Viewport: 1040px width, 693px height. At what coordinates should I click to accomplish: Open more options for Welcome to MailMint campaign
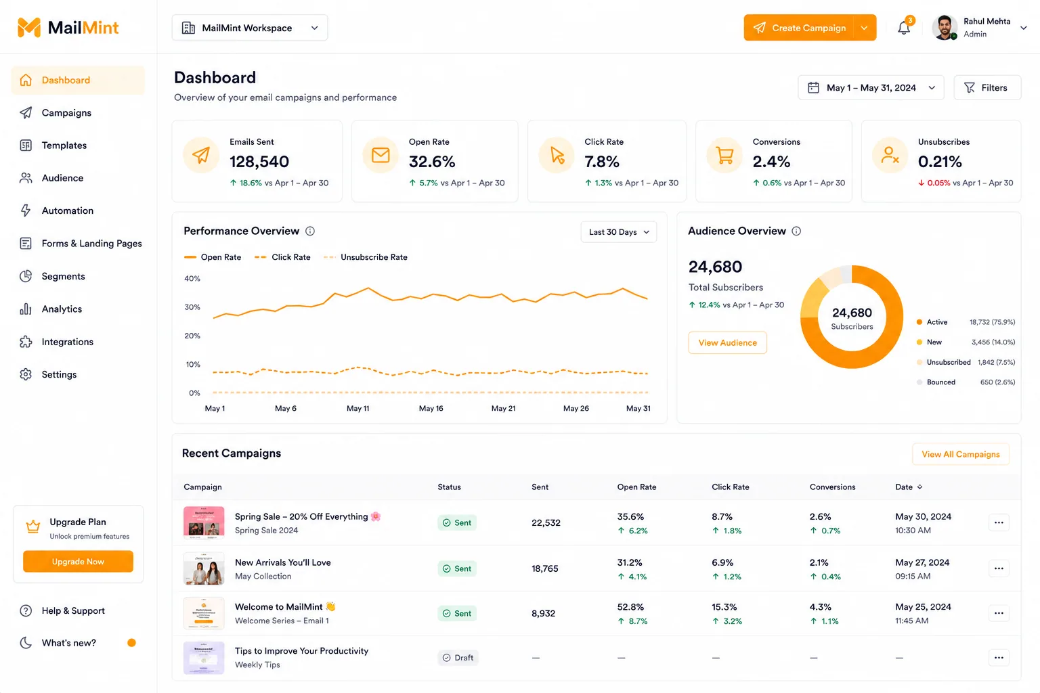999,613
